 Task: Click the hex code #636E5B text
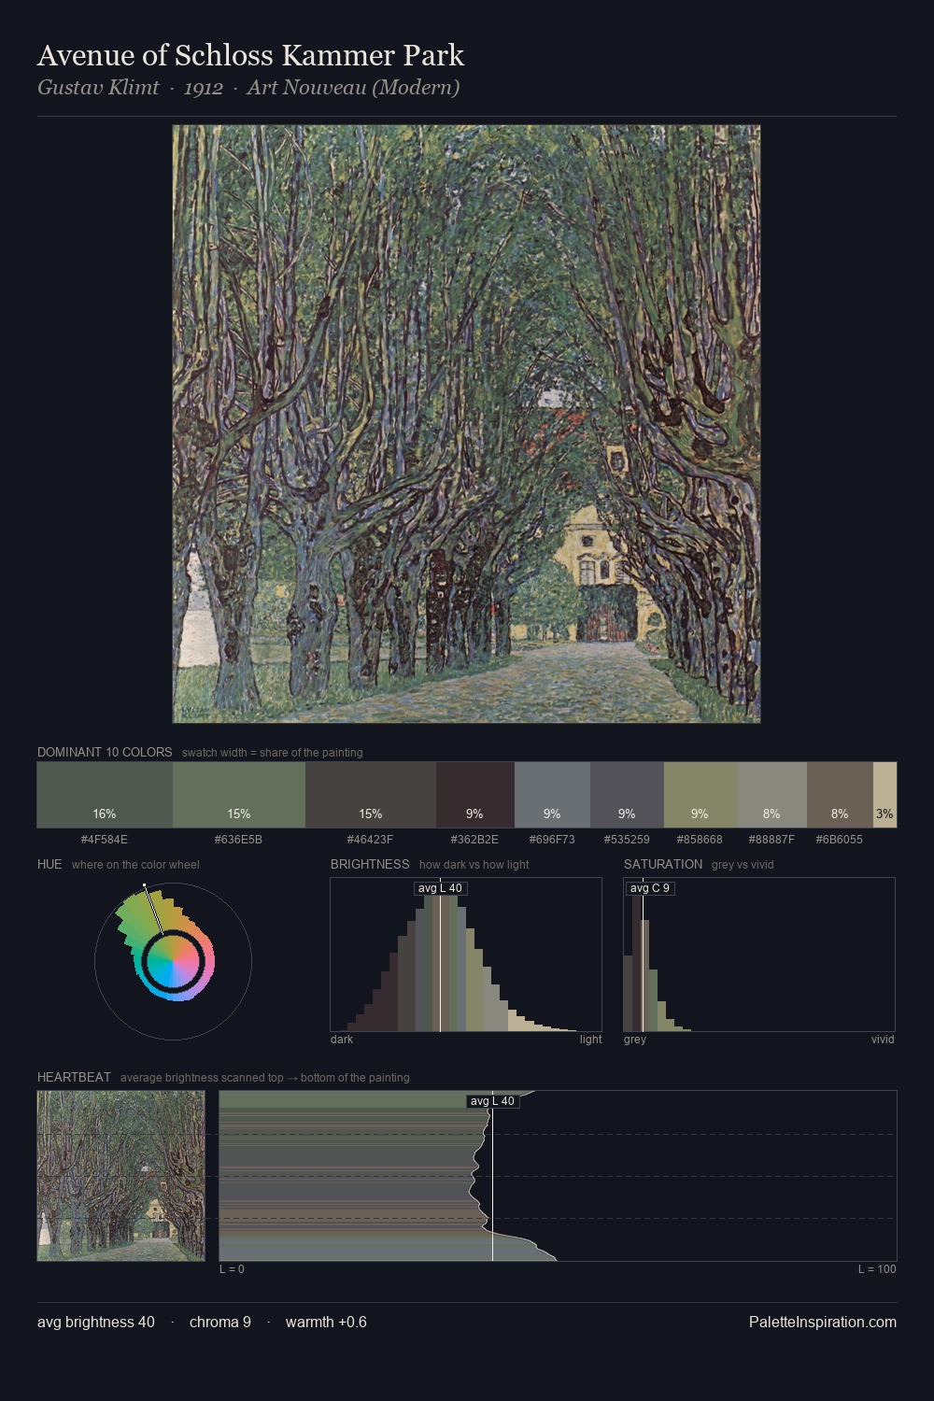[239, 839]
